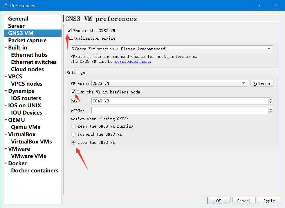Open Docker containers settings
This screenshot has width=285, height=208.
[35, 171]
